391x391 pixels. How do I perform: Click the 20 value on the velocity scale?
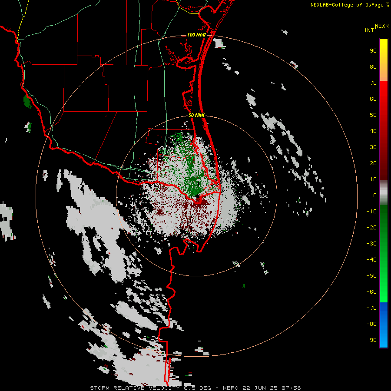point(373,163)
